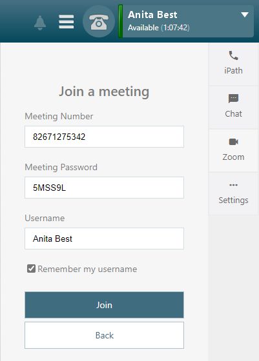This screenshot has height=361, width=259.
Task: Click the Username input field
Action: tap(104, 239)
